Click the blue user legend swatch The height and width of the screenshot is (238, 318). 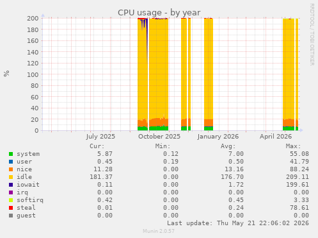point(11,162)
